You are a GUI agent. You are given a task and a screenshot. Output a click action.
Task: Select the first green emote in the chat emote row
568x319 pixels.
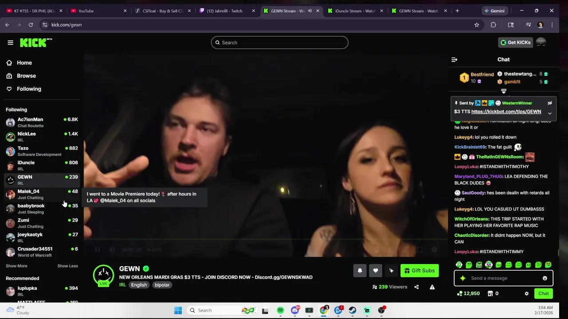[x=459, y=265]
